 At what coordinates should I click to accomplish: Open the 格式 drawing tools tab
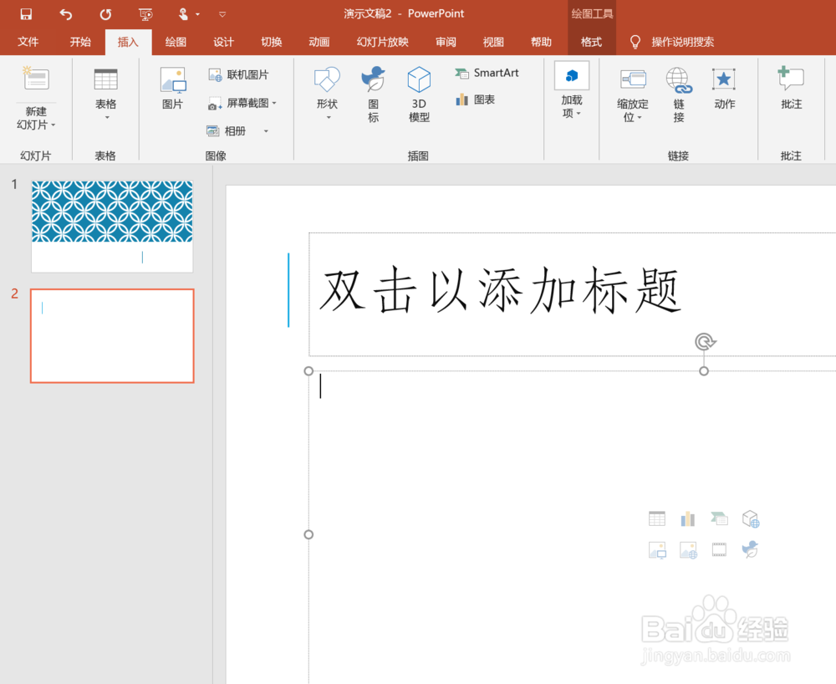591,42
